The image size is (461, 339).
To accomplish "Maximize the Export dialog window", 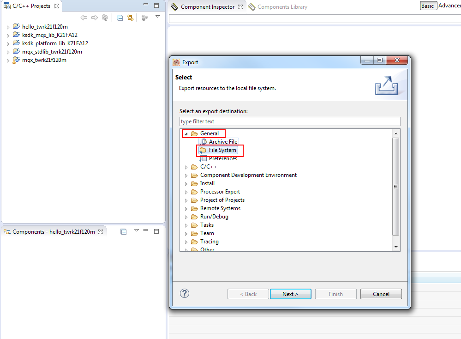I will (x=380, y=60).
